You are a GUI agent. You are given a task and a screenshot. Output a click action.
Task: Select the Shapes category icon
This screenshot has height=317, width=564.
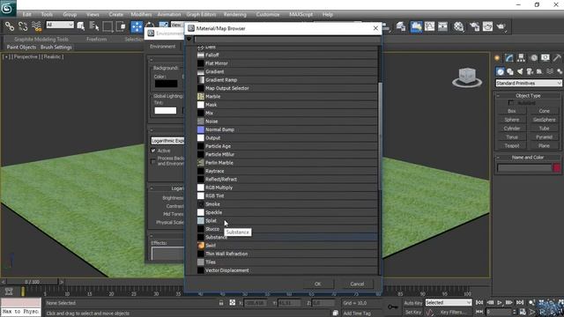click(510, 71)
